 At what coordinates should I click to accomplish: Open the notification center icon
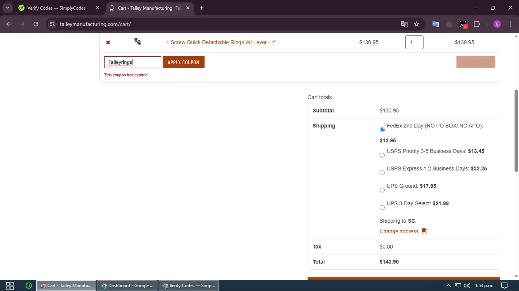tap(504, 285)
